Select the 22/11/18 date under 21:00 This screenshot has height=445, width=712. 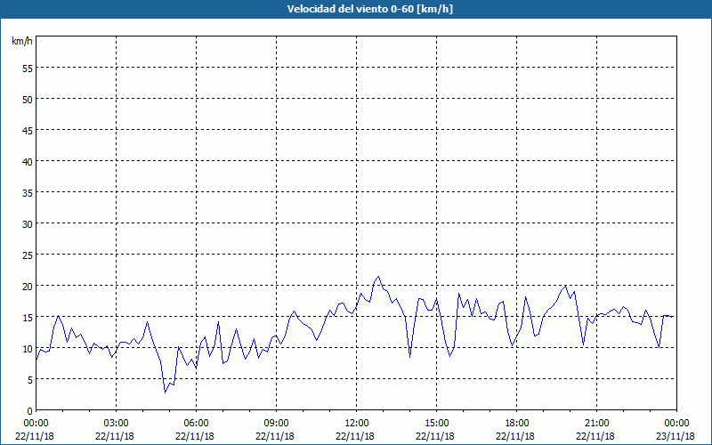click(595, 436)
